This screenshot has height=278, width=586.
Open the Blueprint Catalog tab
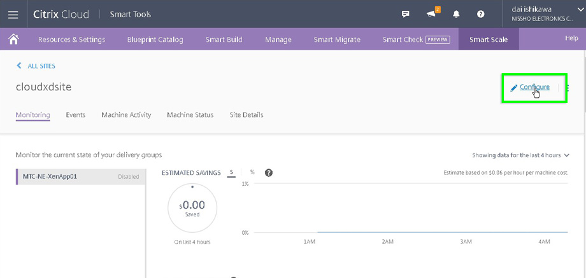point(155,39)
